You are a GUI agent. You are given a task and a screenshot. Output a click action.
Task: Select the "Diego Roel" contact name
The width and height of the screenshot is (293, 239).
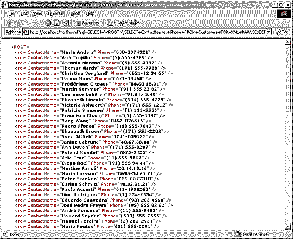(x=74, y=163)
